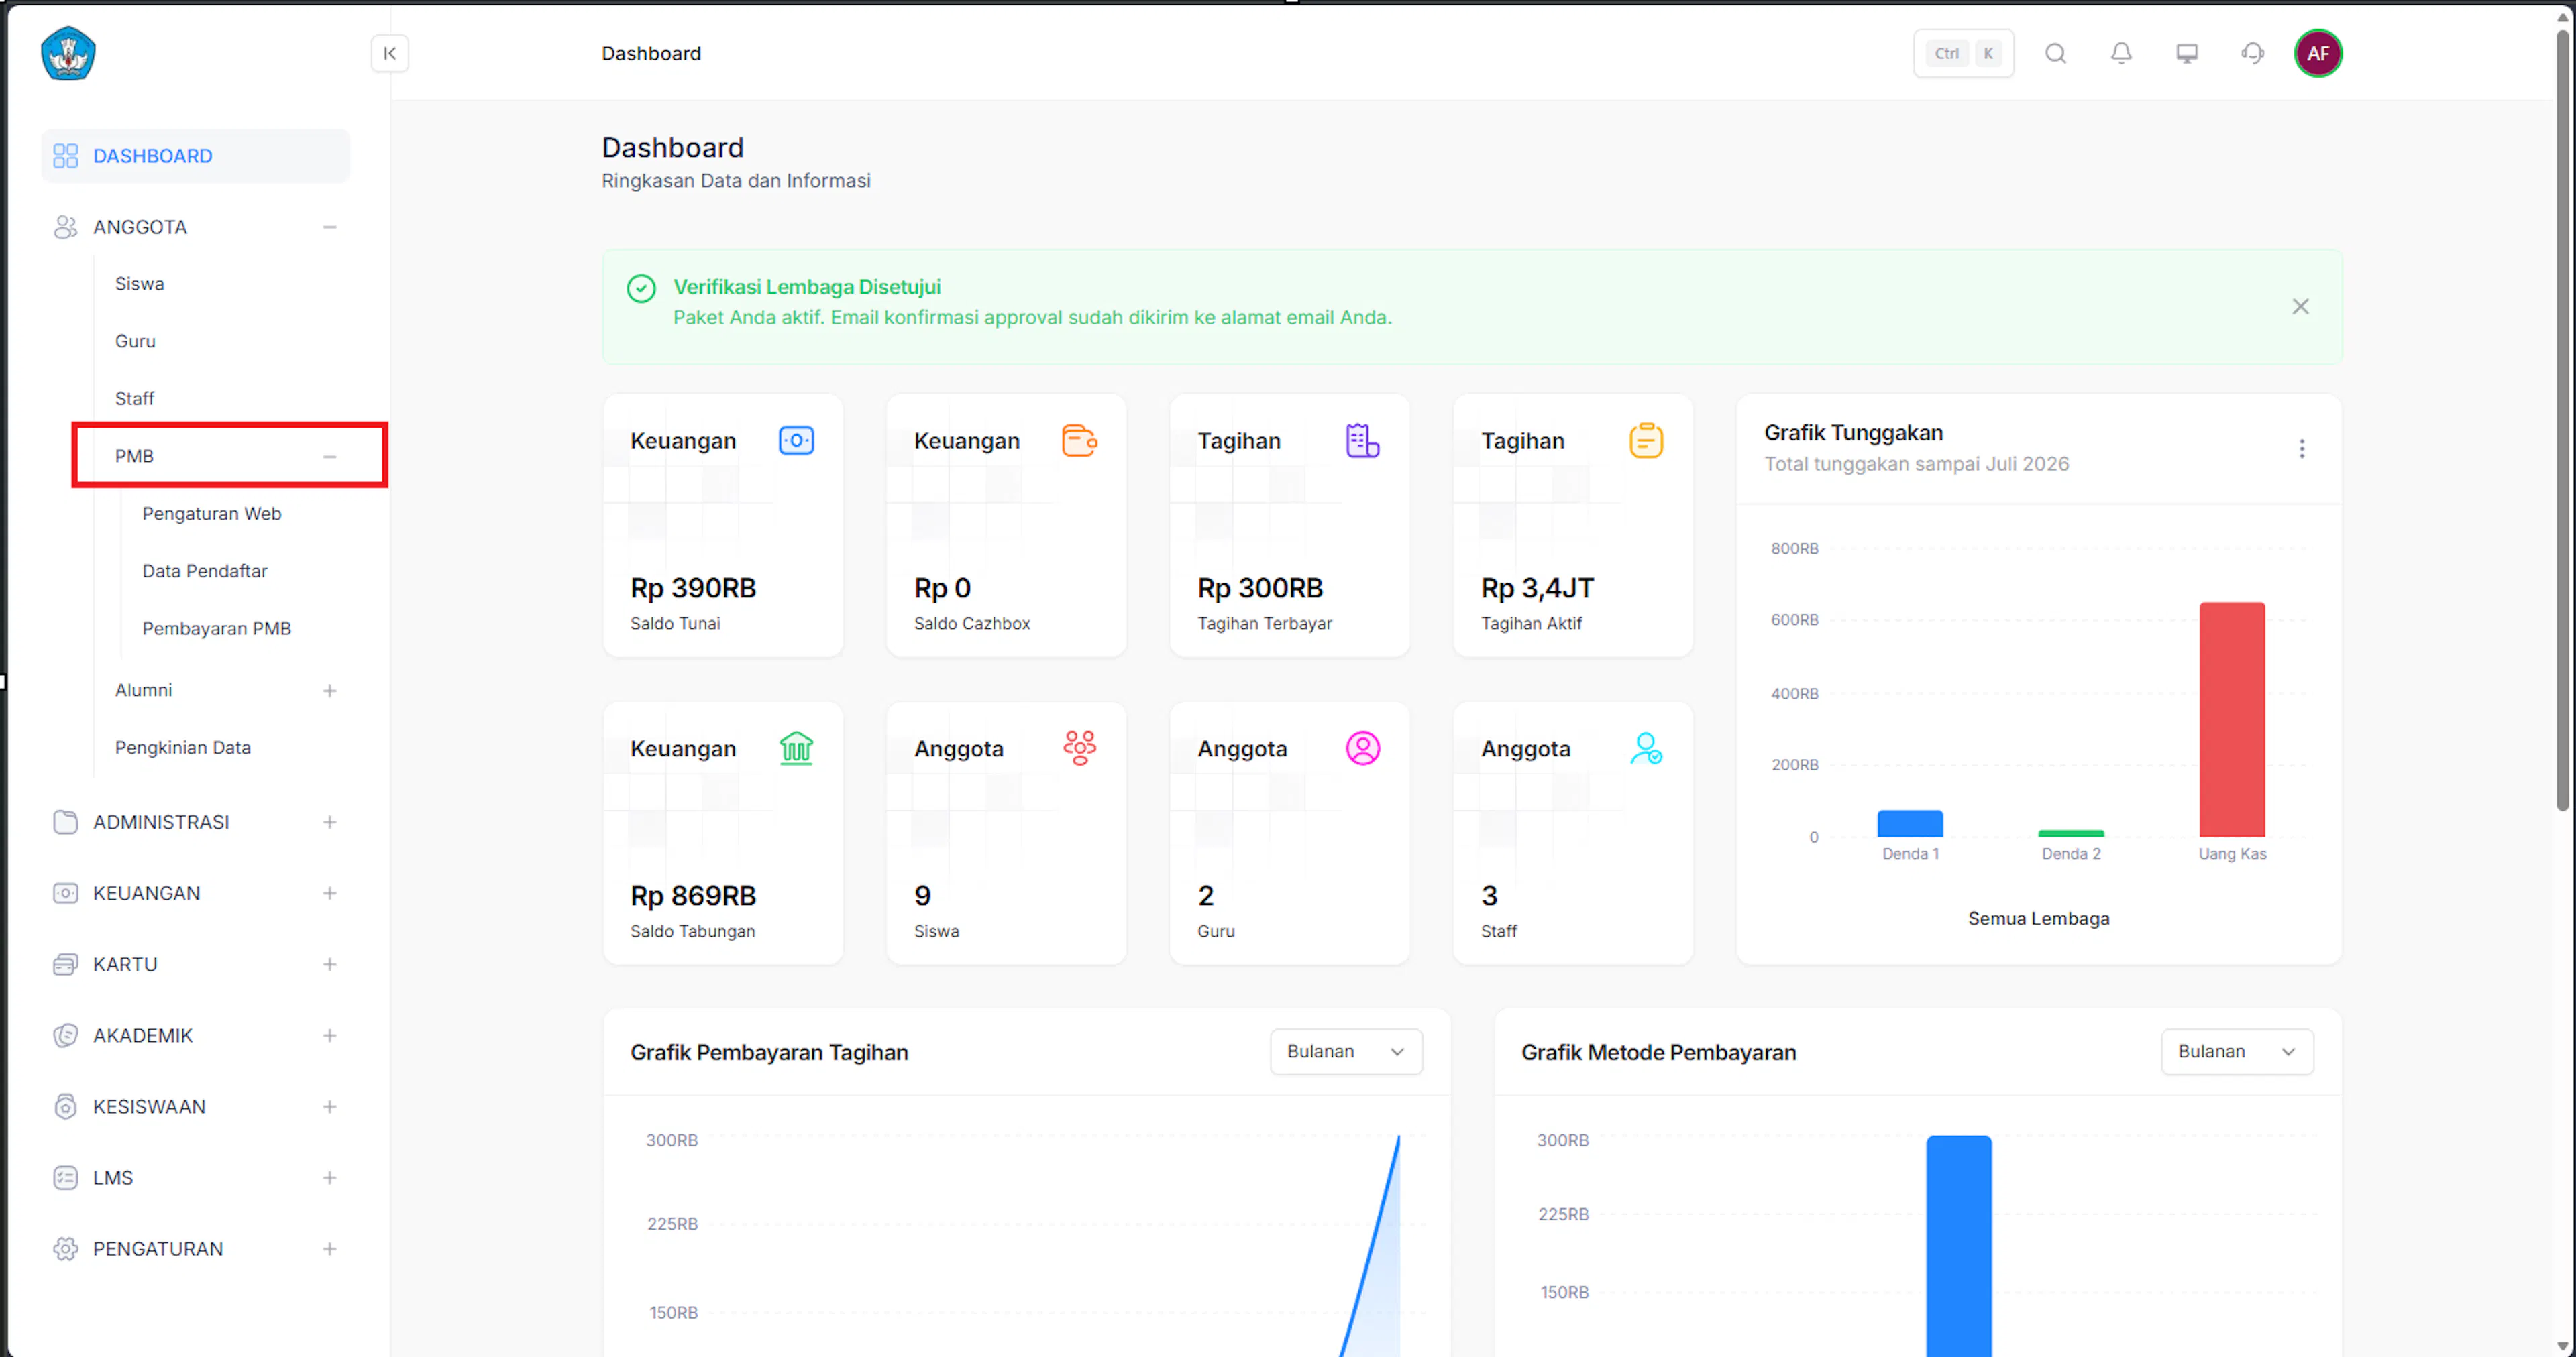This screenshot has height=1357, width=2576.
Task: Open the Staff menu item
Action: [134, 399]
